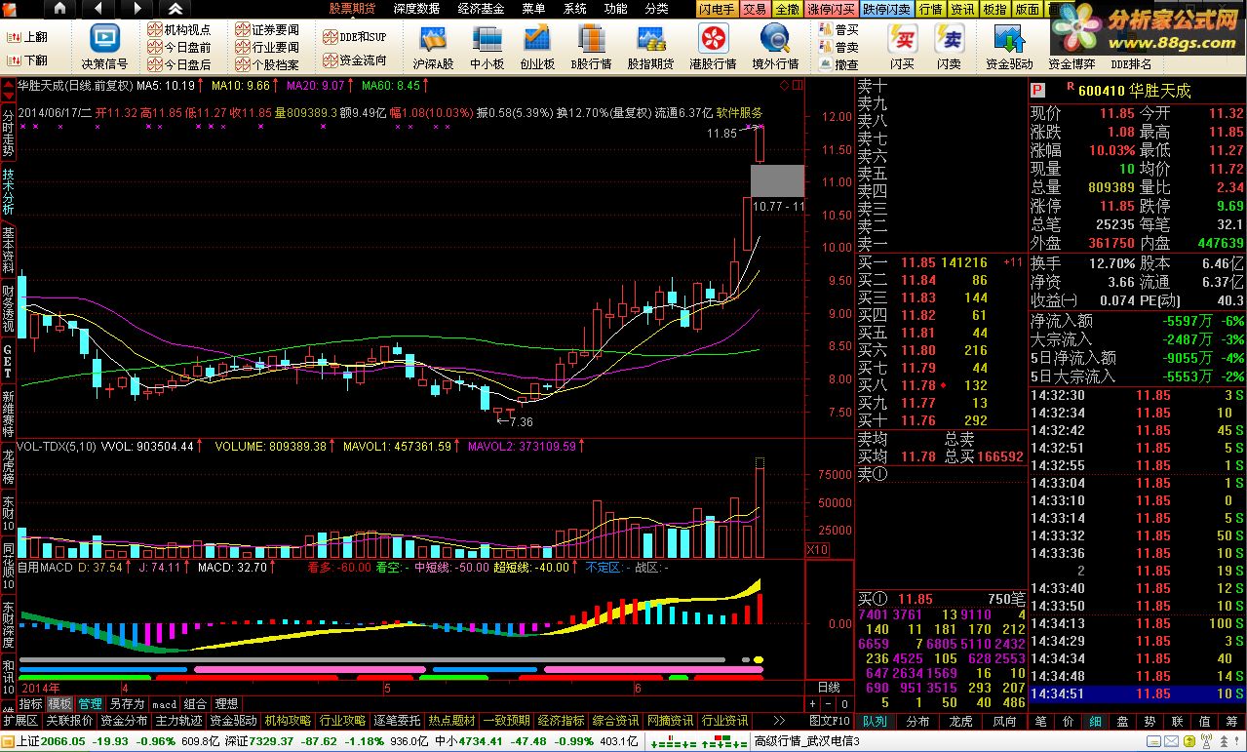The width and height of the screenshot is (1247, 752).
Task: Select the 龙虎榜 side tab
Action: pyautogui.click(x=8, y=466)
